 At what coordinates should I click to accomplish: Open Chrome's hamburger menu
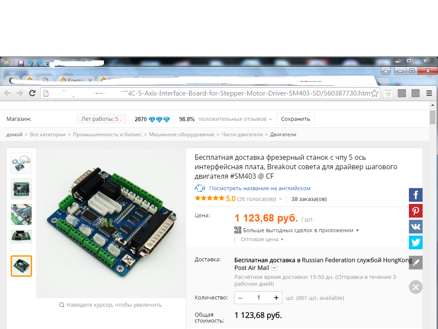pos(429,93)
